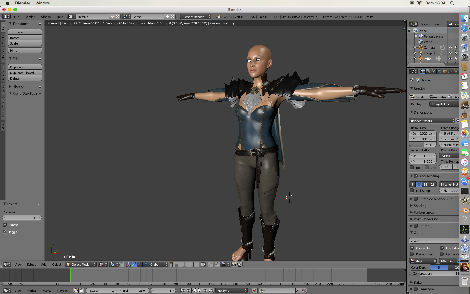This screenshot has width=470, height=294.
Task: Toggle the snap magnet icon in viewport header
Action: [x=217, y=264]
